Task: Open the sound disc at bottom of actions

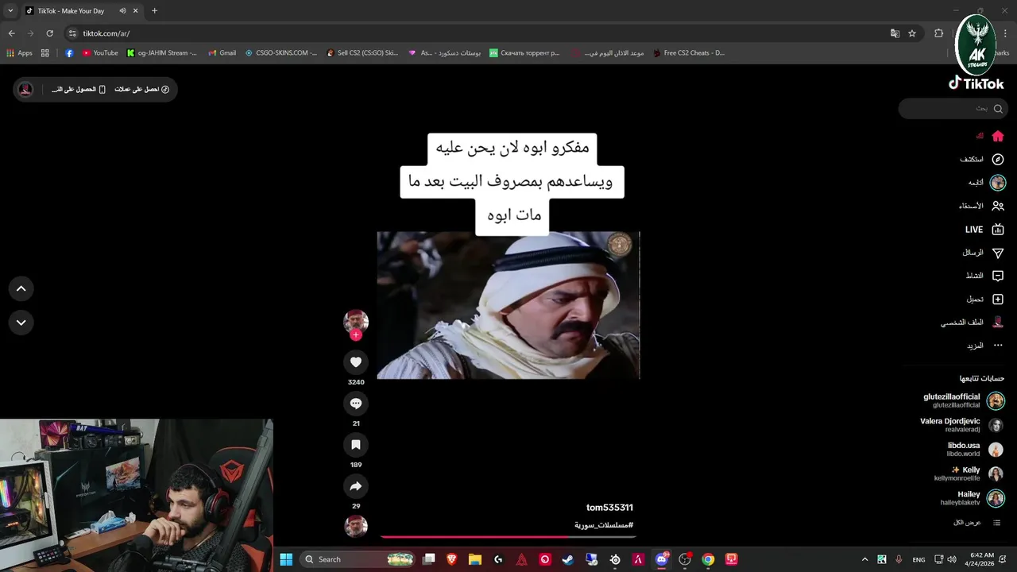Action: (356, 526)
